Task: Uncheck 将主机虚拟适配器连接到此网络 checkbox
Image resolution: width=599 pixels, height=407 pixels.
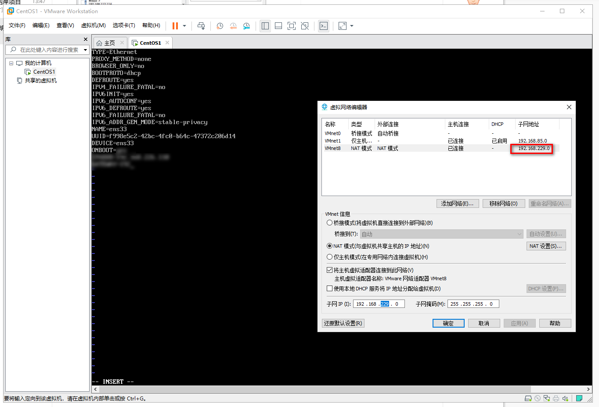Action: pos(329,270)
